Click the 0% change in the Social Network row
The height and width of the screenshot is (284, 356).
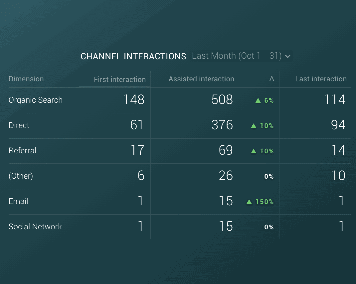click(x=269, y=227)
